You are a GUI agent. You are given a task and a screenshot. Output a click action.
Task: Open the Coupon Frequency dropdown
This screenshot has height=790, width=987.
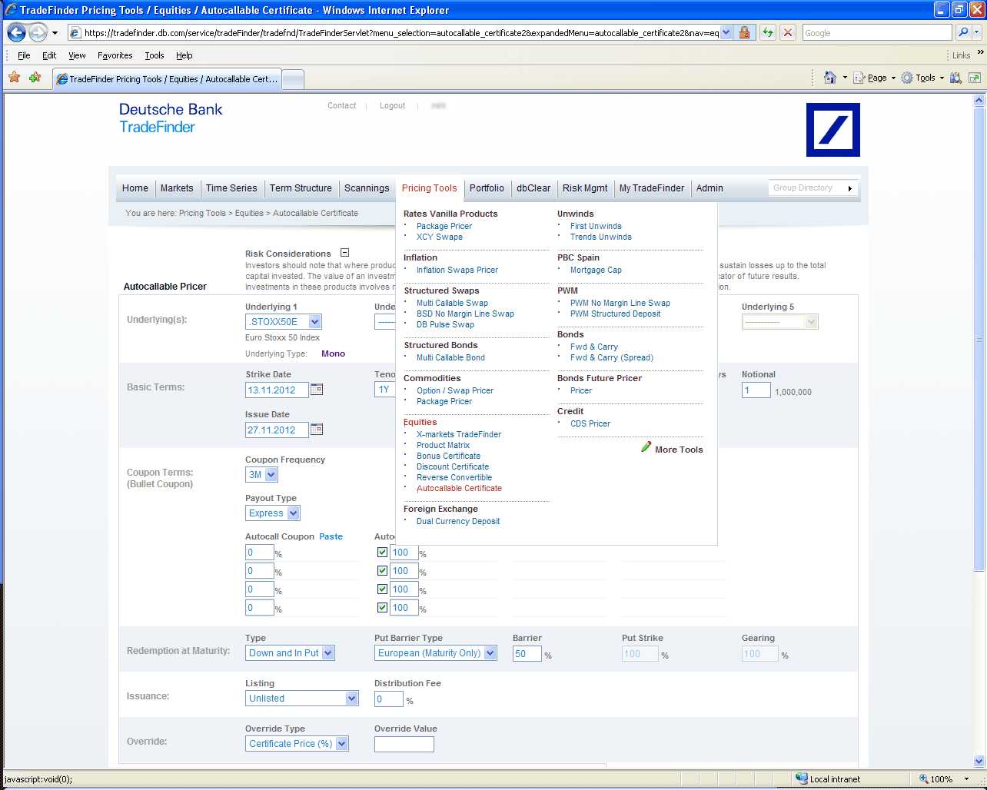coord(271,475)
